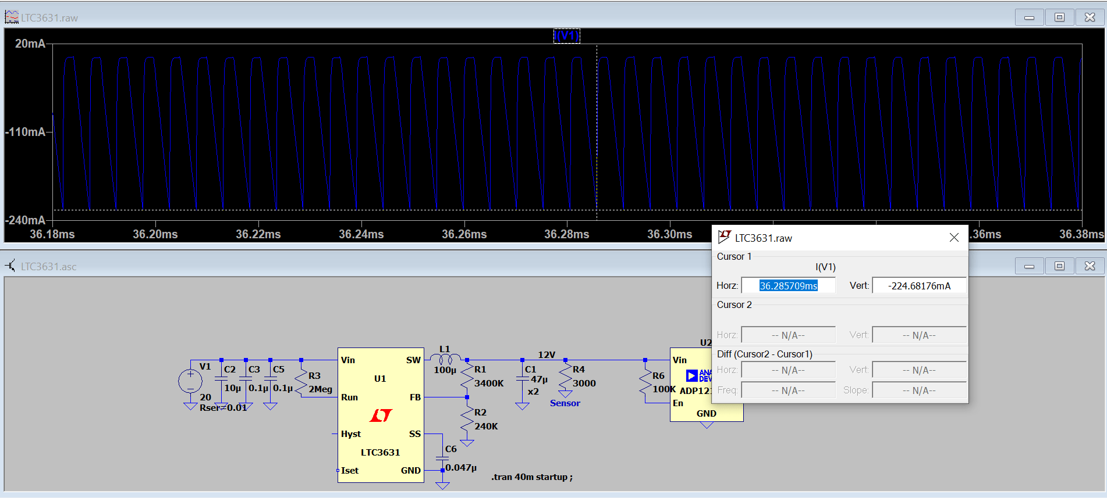Minimize the LTC3631.asc schematic window

coord(1029,266)
